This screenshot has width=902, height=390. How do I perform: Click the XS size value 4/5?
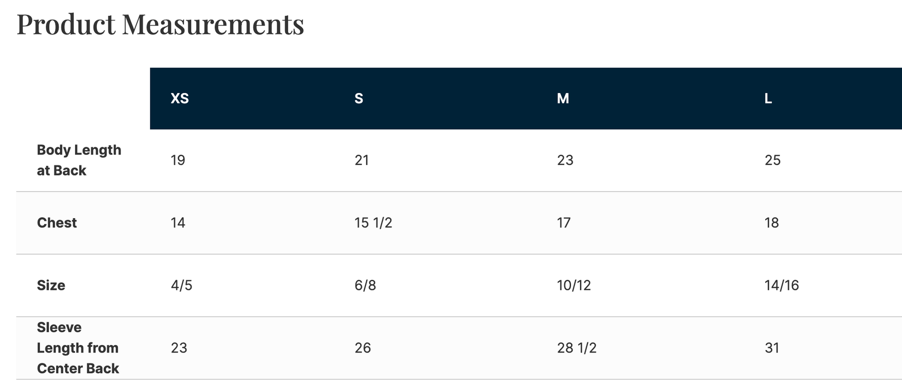[x=181, y=285]
